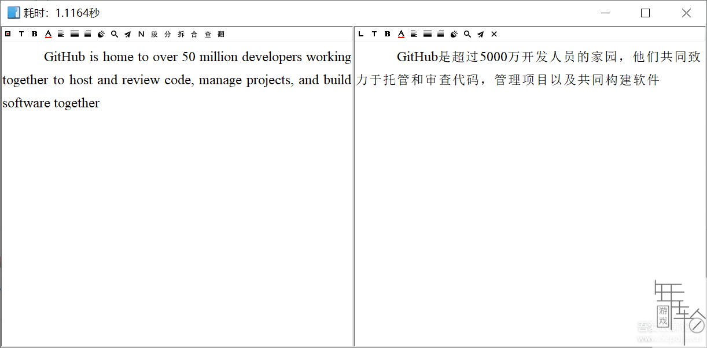Click '管理项目以及共同构建软件' in right pane

click(577, 80)
